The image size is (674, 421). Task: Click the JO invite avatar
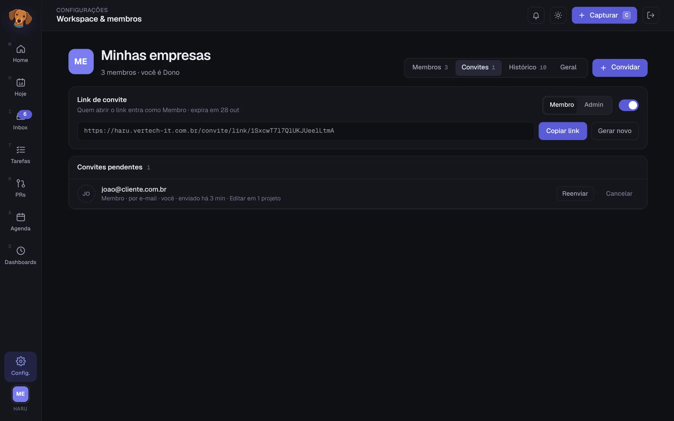coord(86,194)
